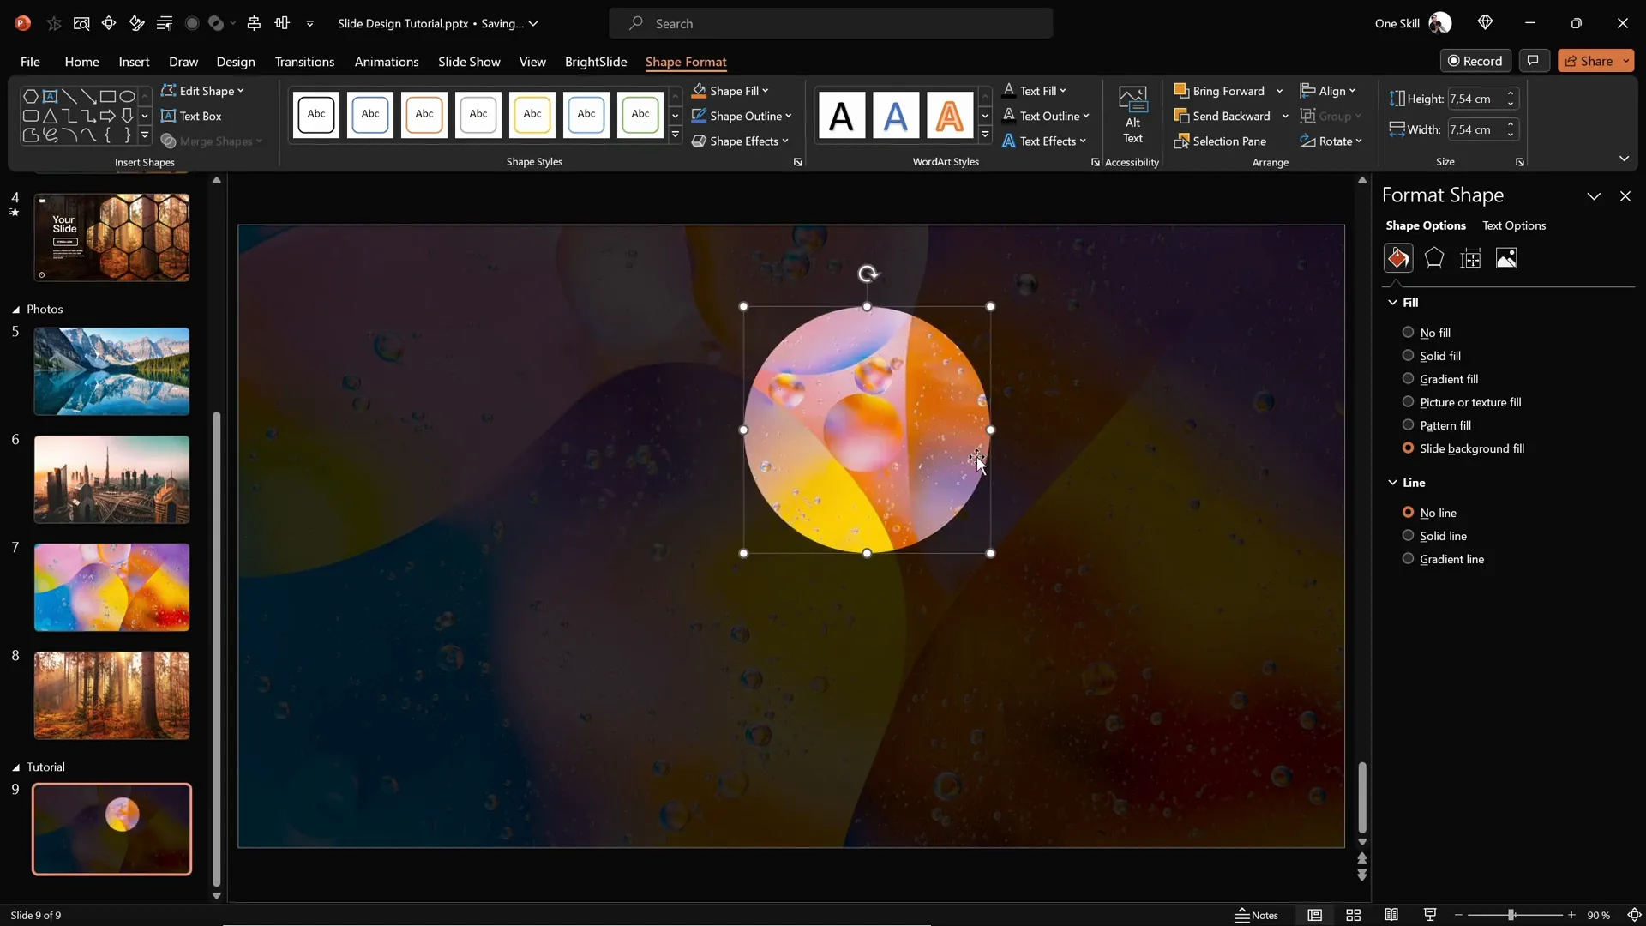Switch to Transitions tab
The image size is (1646, 926).
click(x=304, y=62)
